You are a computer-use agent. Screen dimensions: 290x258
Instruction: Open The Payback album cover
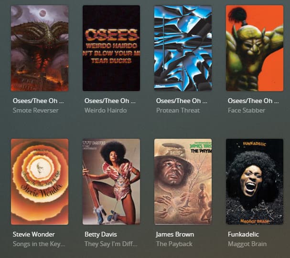click(183, 182)
